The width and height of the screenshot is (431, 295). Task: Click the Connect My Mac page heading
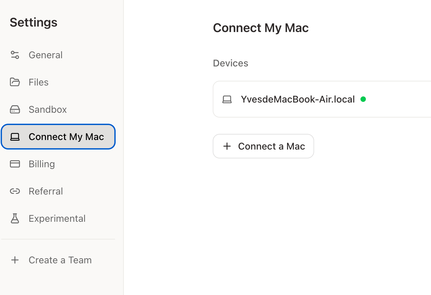coord(261,28)
